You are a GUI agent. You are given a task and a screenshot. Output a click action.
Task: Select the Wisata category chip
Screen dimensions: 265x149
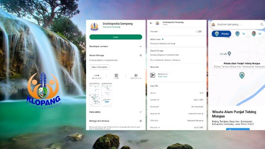pos(222,34)
